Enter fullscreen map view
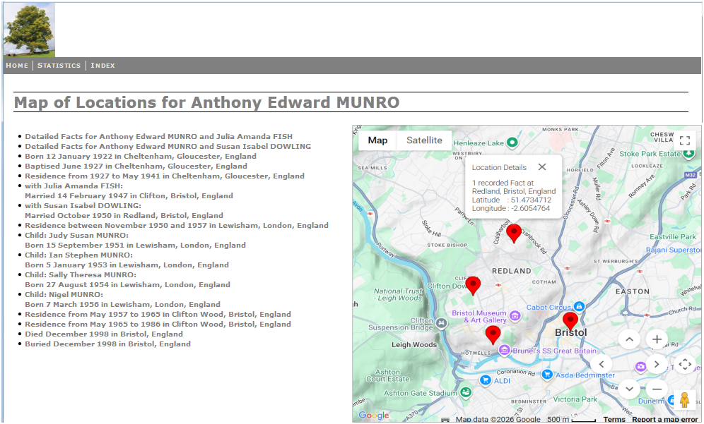The height and width of the screenshot is (424, 704). (684, 140)
